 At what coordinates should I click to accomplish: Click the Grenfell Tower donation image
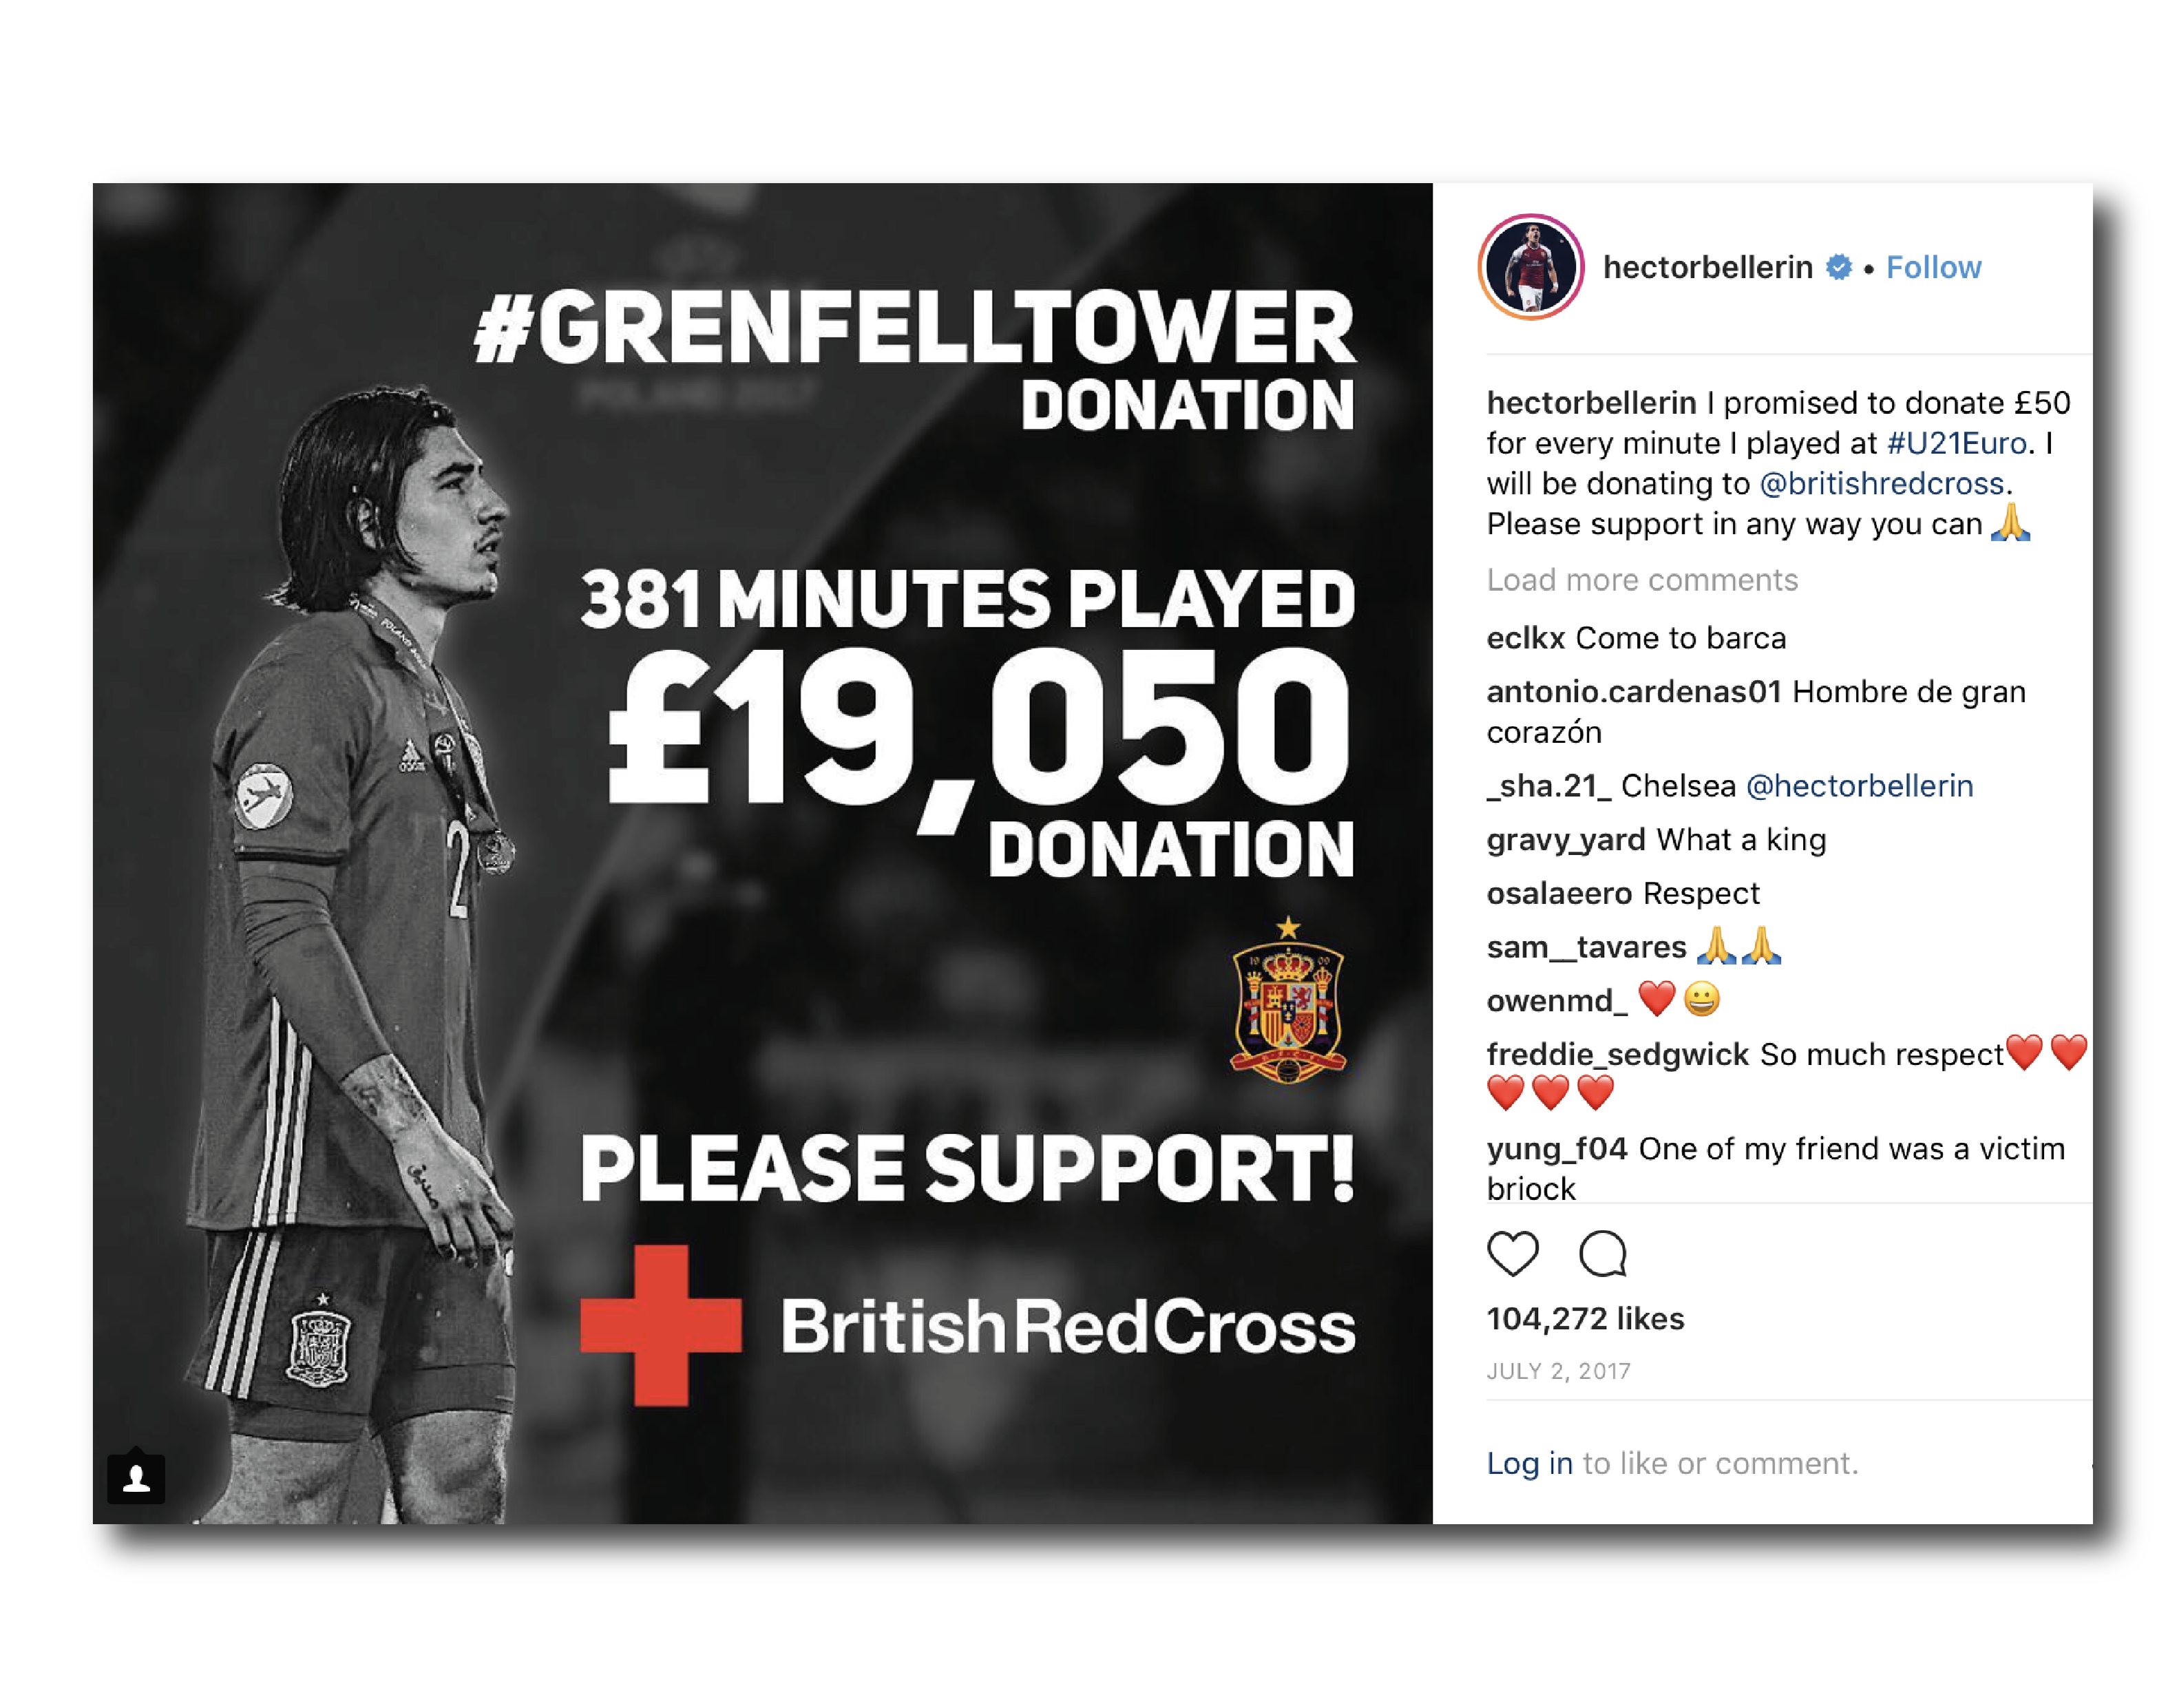pyautogui.click(x=762, y=853)
